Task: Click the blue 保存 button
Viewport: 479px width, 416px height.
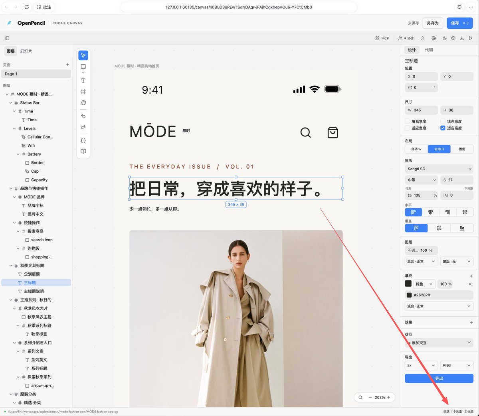Action: pos(460,23)
